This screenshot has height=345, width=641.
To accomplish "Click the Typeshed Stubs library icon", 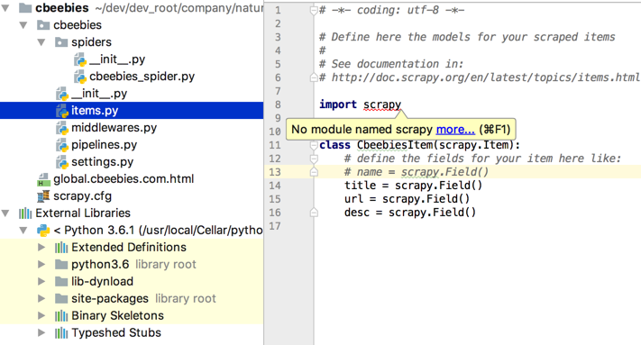I will (x=61, y=332).
